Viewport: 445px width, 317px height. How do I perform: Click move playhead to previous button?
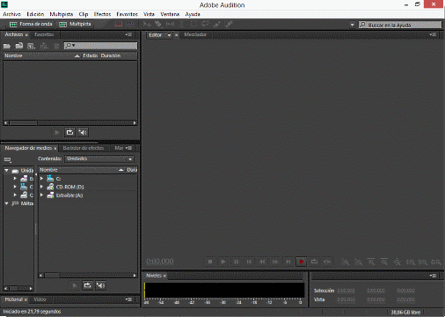tap(249, 262)
